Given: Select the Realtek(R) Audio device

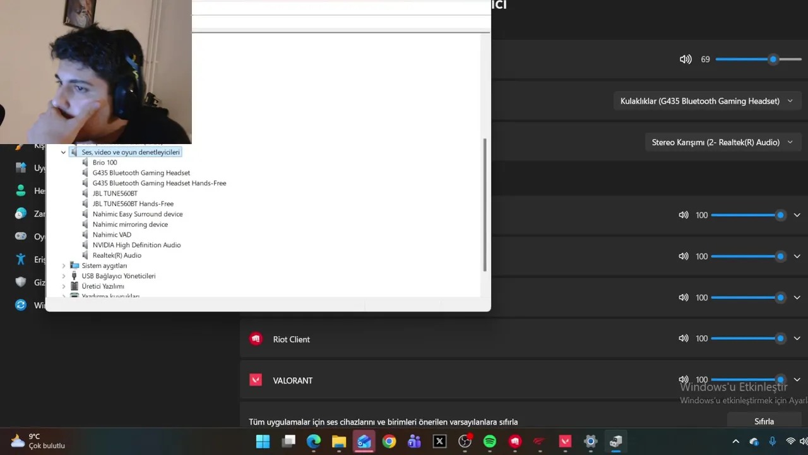Looking at the screenshot, I should (x=117, y=255).
